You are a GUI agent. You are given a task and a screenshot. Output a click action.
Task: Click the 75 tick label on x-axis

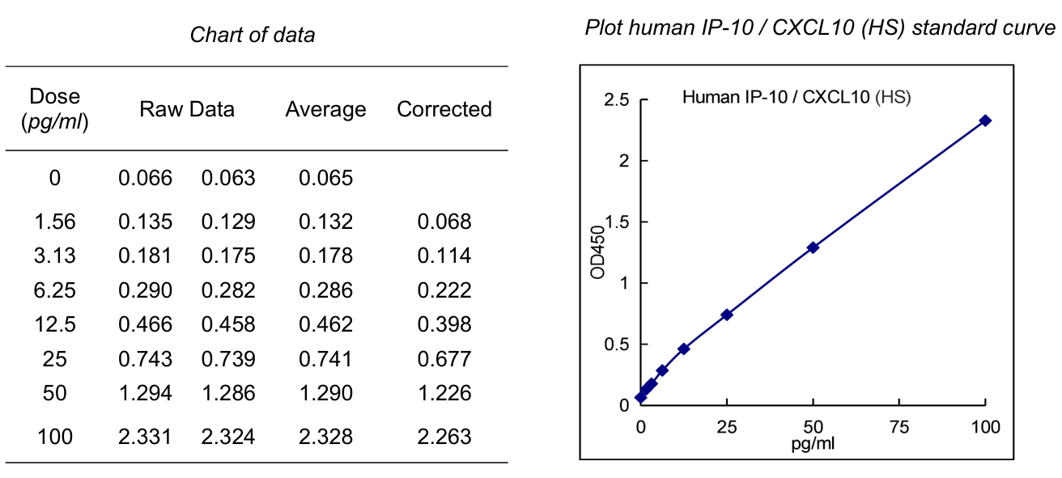click(x=899, y=426)
